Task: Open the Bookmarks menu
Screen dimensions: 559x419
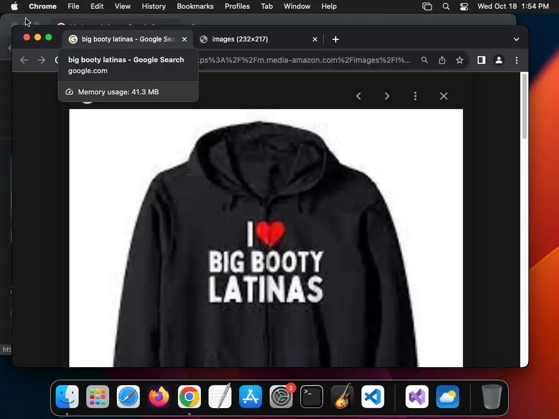Action: pos(195,7)
